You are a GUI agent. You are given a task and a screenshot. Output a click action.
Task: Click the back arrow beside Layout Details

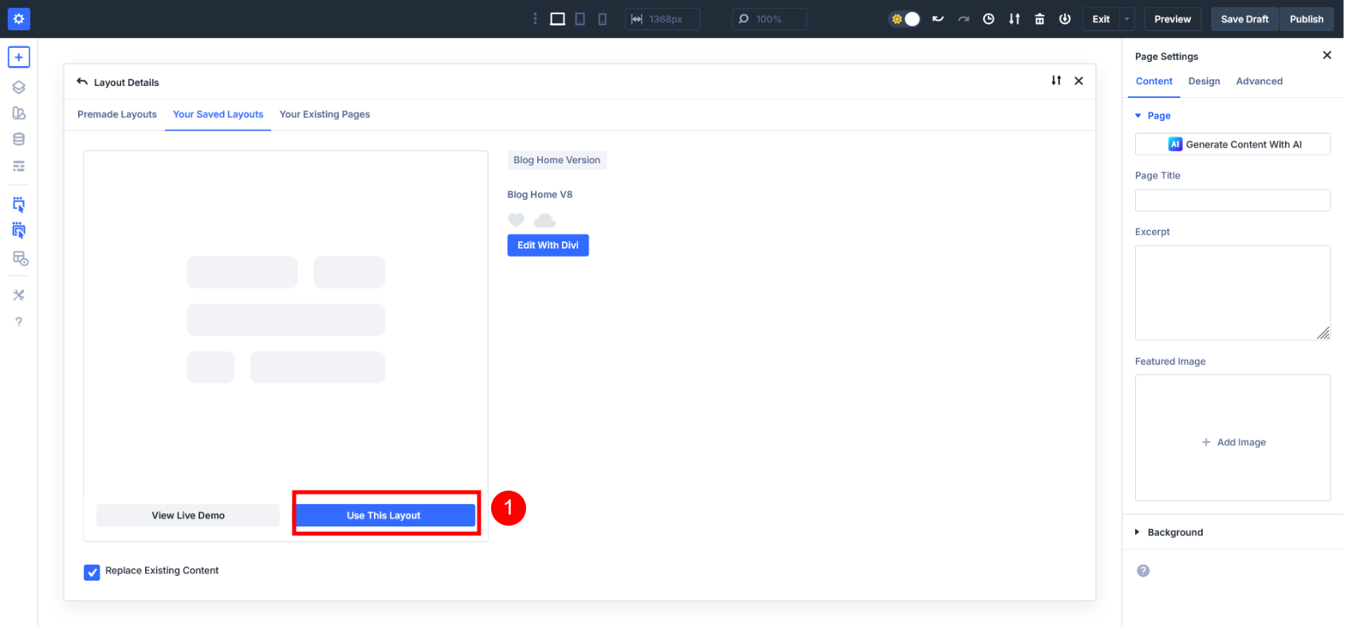click(x=81, y=81)
